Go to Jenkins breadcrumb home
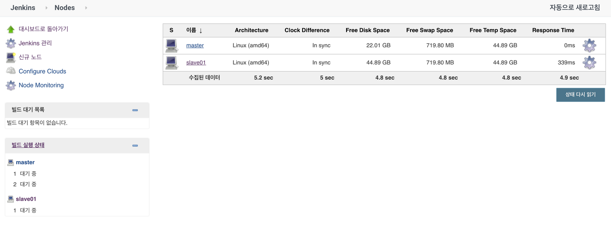Viewport: 611px width, 231px height. click(23, 8)
